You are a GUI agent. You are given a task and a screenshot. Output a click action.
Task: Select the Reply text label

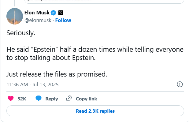(52, 99)
